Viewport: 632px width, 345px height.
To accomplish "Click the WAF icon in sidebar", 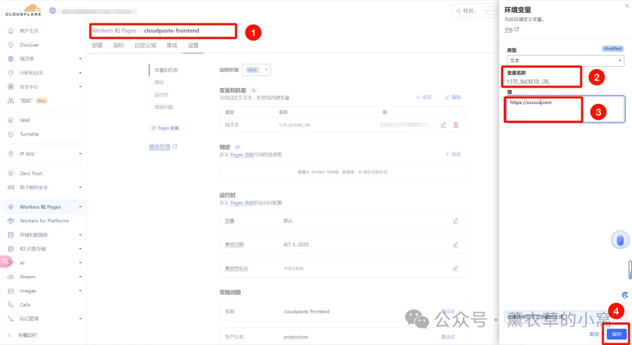I will [11, 120].
